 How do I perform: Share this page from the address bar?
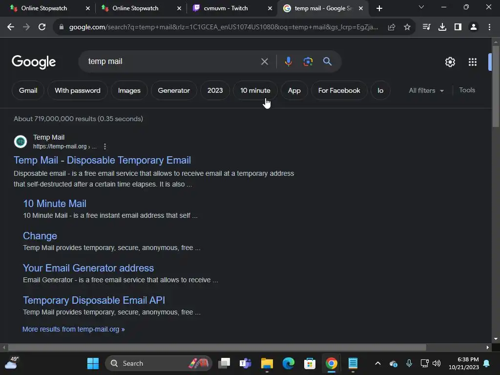pos(392,27)
